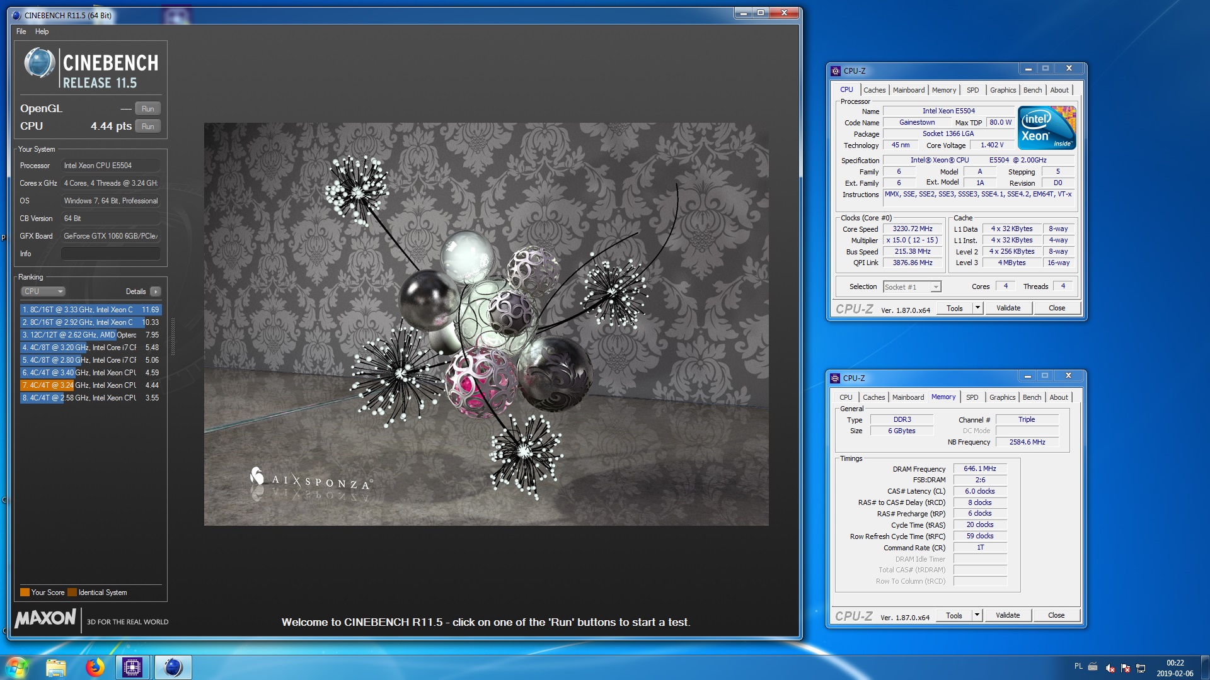Open network connection tray icon
The image size is (1210, 680).
1141,669
